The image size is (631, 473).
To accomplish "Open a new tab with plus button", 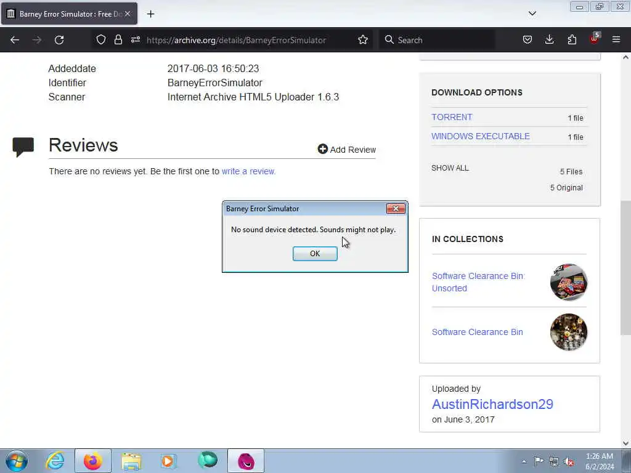I will 150,14.
